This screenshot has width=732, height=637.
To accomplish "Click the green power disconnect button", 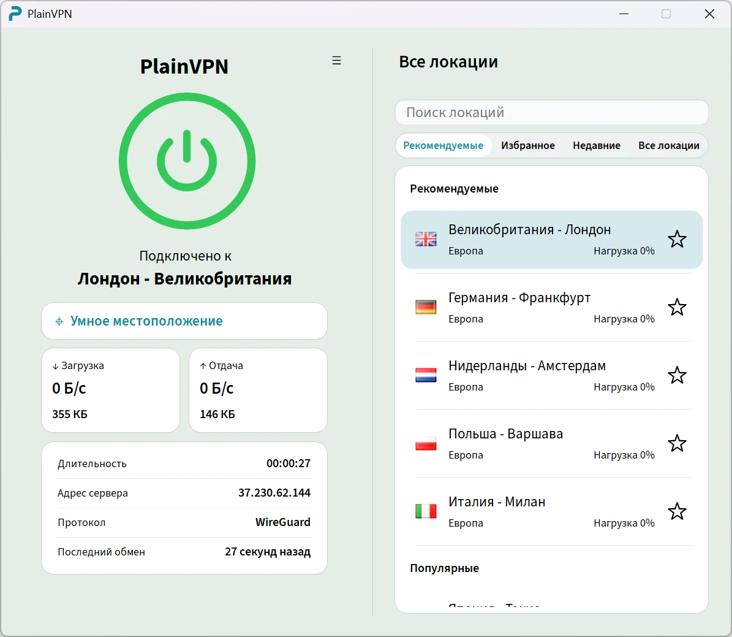I will tap(187, 161).
